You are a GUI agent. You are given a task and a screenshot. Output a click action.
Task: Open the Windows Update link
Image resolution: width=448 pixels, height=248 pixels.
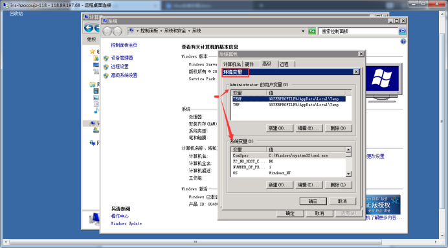127,223
